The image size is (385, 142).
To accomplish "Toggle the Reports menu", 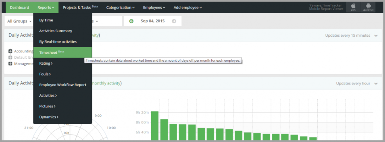I will click(46, 7).
